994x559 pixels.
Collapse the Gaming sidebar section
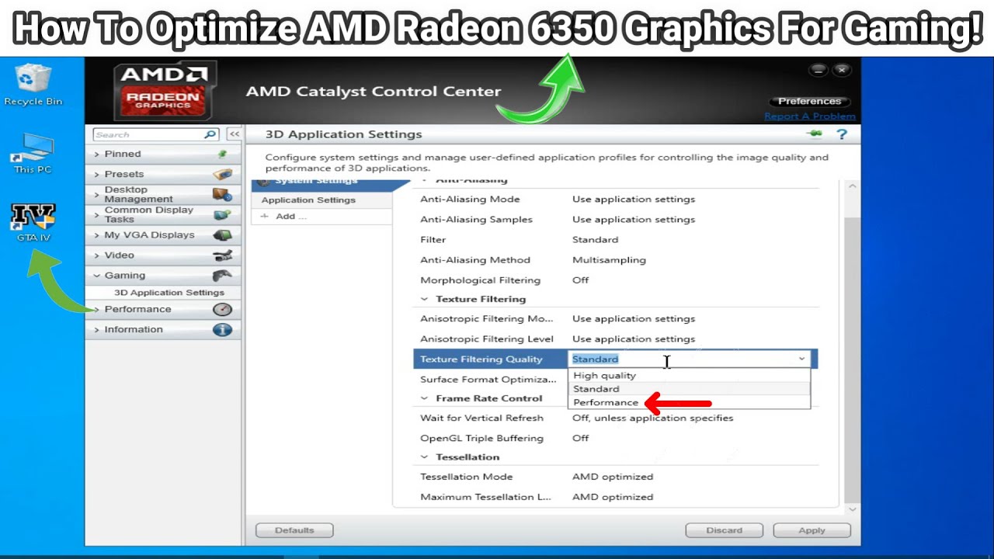pos(96,275)
